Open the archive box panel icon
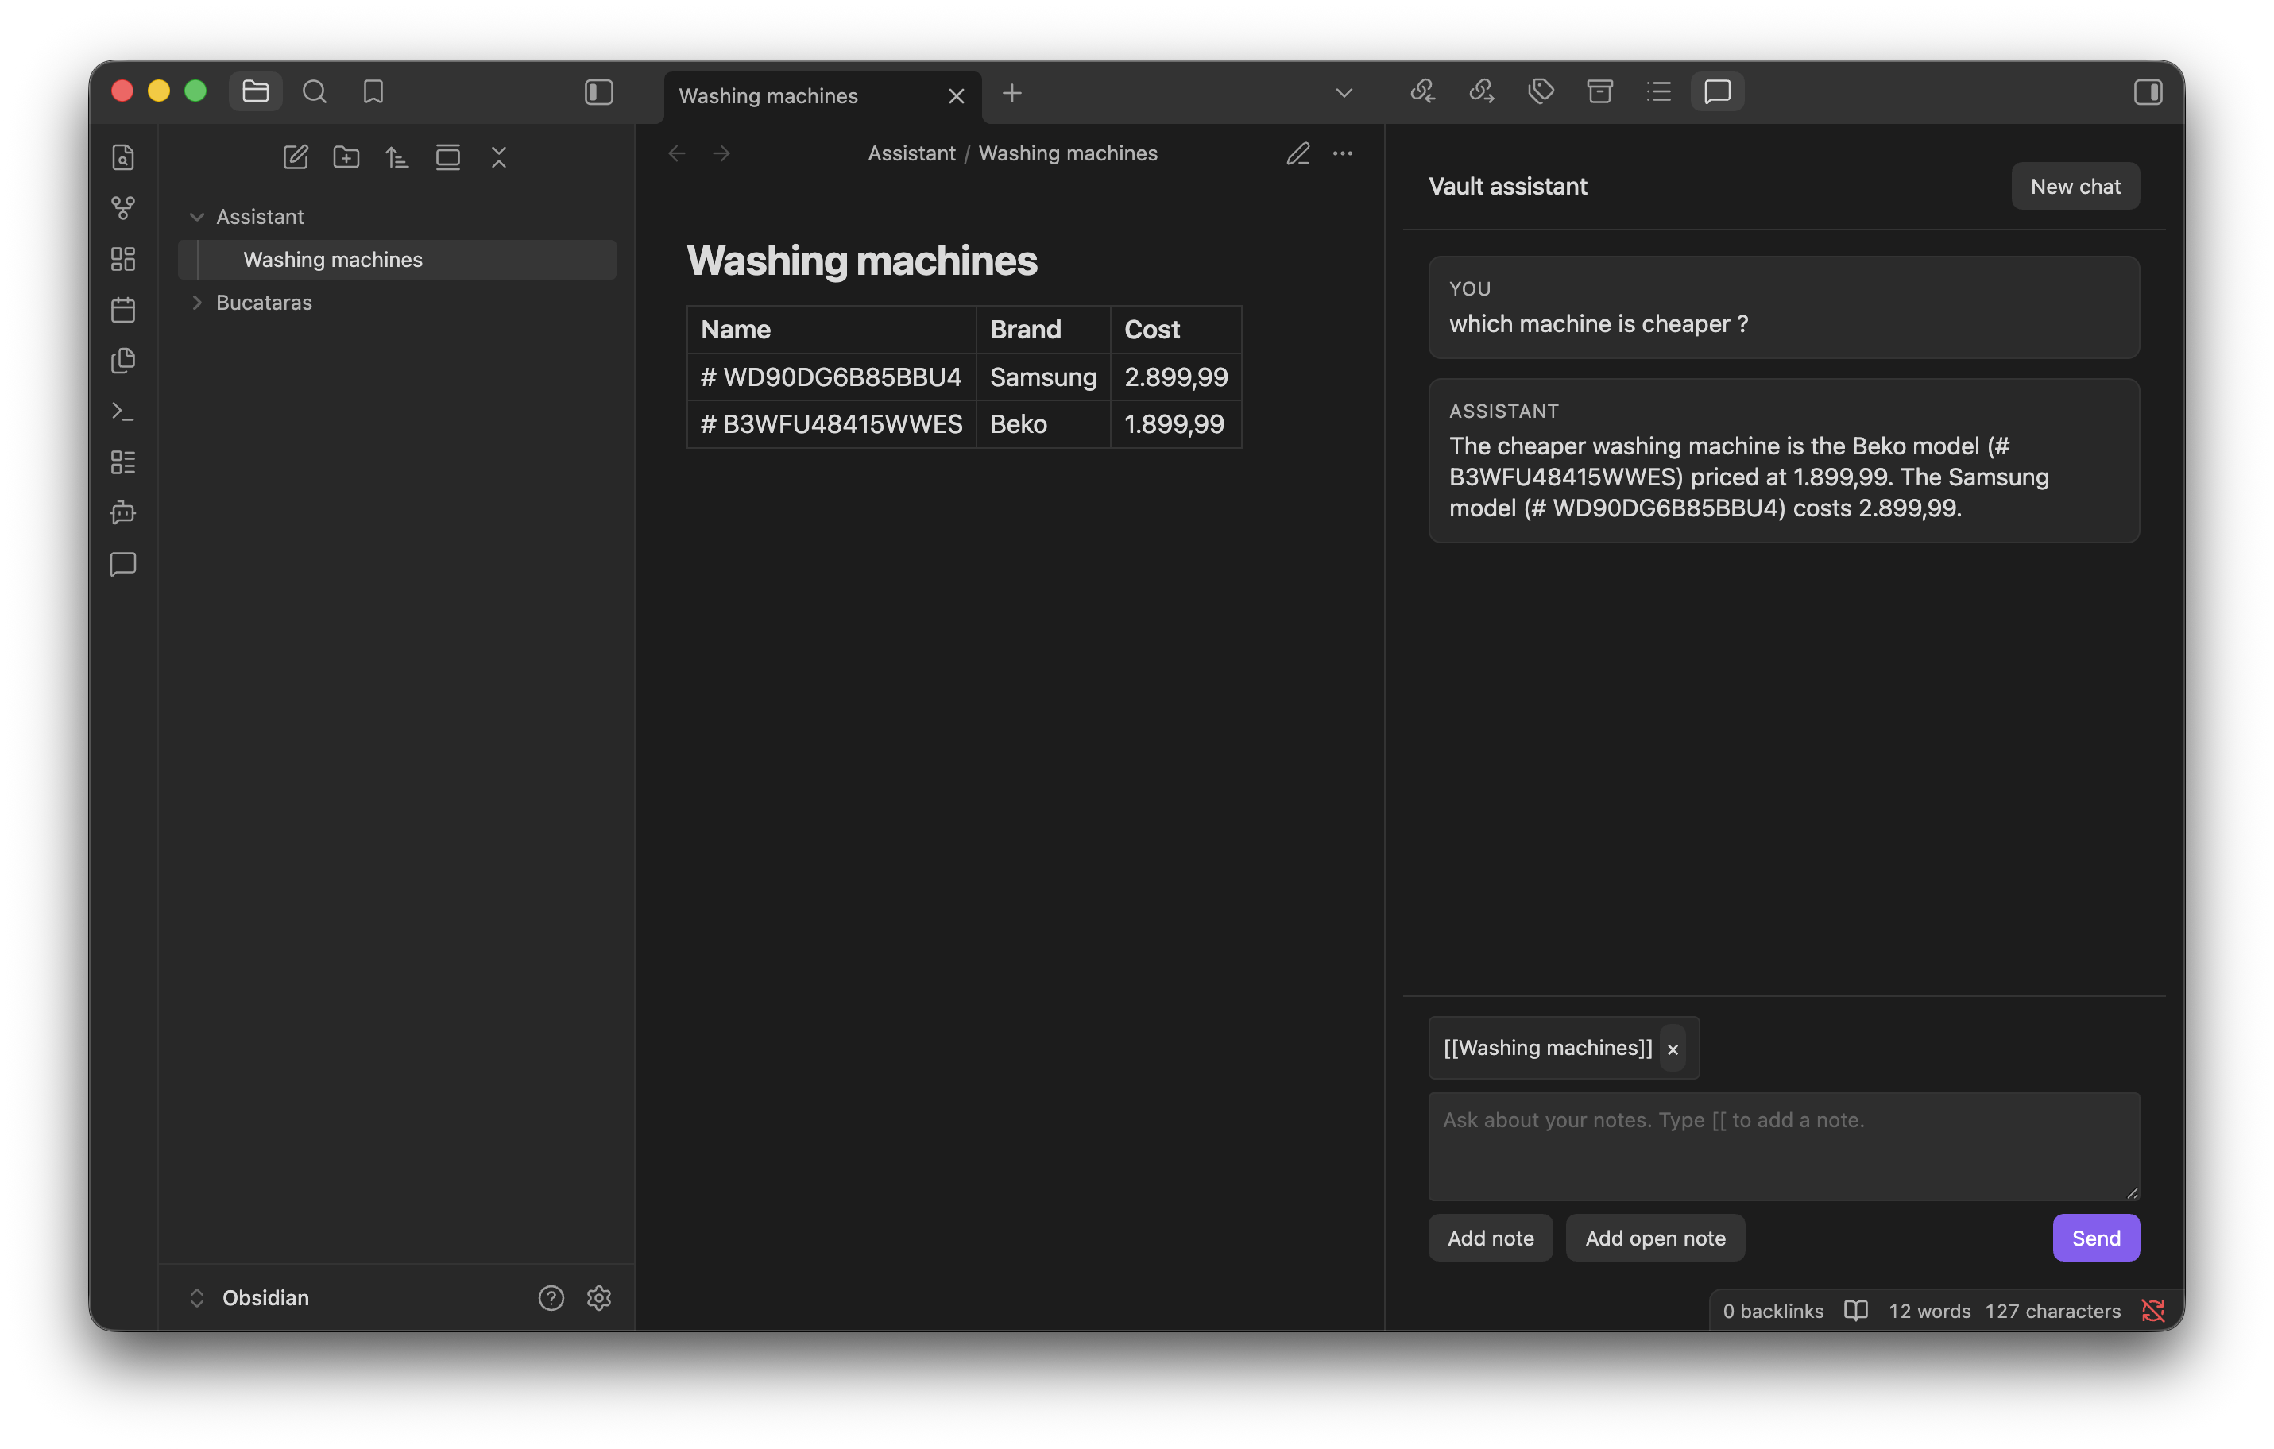2274x1449 pixels. coord(1599,91)
